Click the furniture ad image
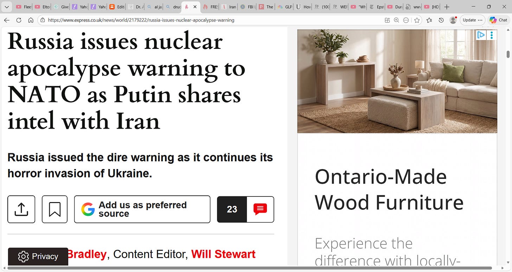 click(x=397, y=81)
